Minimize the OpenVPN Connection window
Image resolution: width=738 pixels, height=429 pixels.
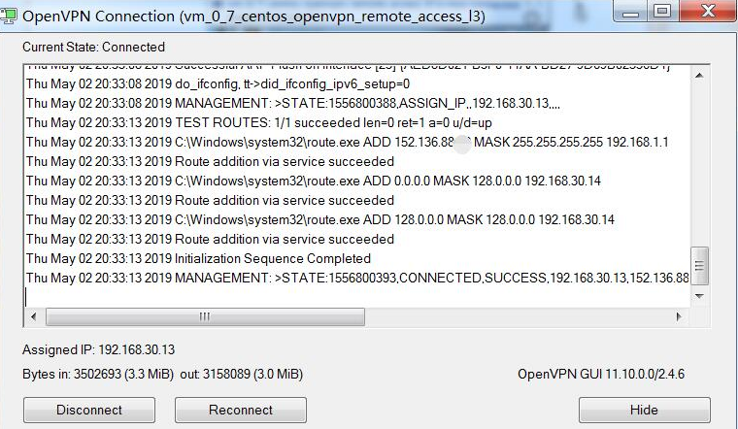tap(635, 14)
